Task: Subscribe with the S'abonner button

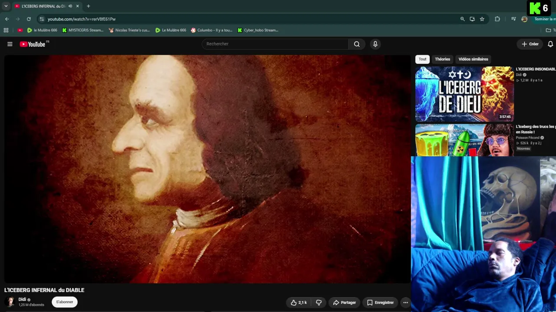Action: tap(64, 302)
